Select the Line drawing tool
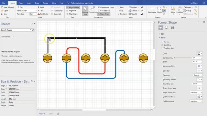 tap(121, 7)
